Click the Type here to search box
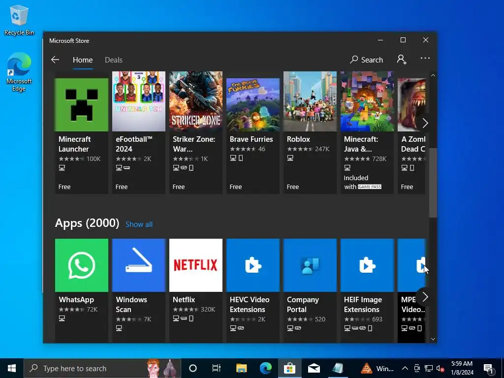 tap(102, 368)
